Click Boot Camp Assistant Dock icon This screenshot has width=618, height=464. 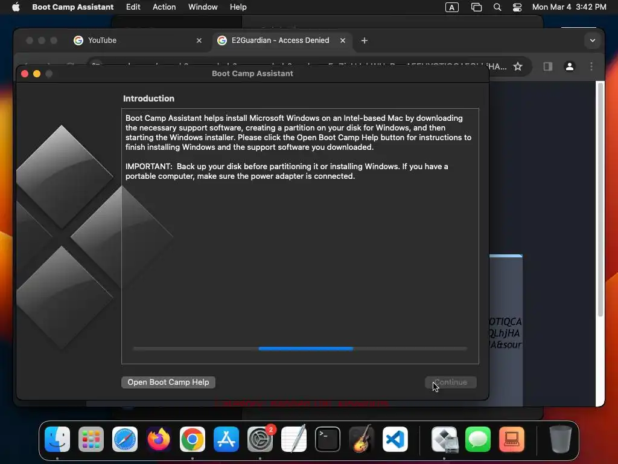pyautogui.click(x=444, y=439)
